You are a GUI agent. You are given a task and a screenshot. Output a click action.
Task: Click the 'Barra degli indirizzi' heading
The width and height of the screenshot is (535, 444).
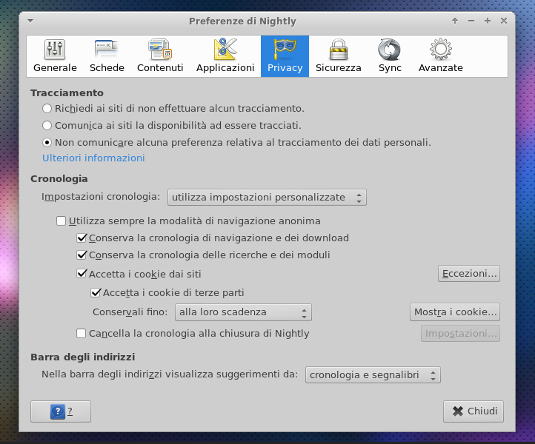click(x=83, y=357)
